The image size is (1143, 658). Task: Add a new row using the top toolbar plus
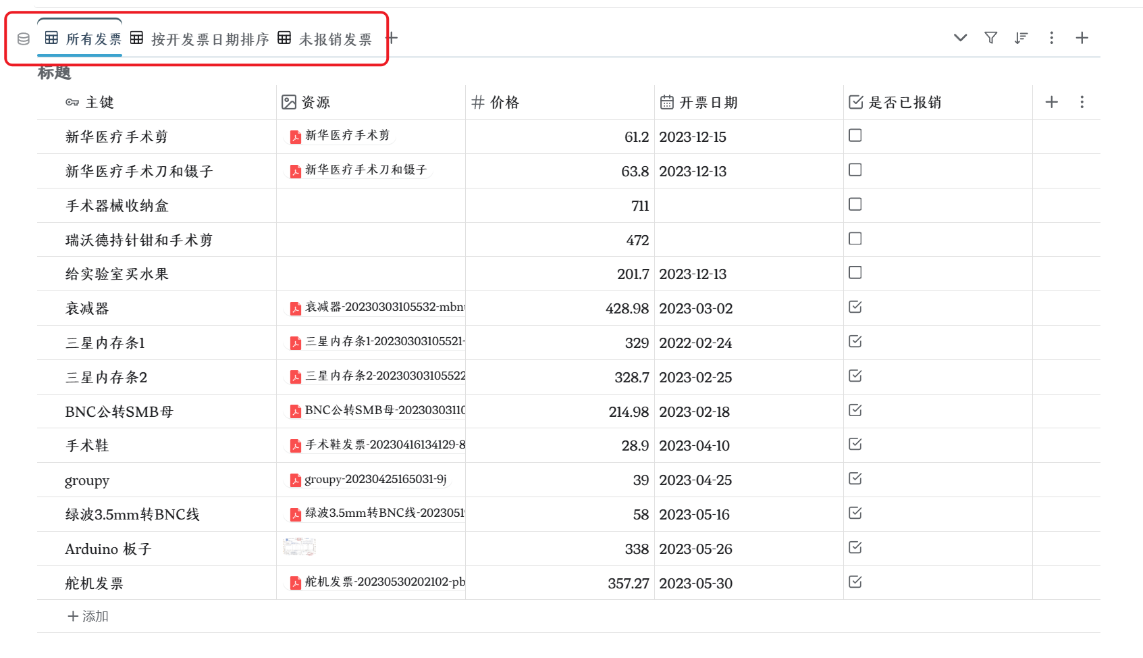click(1082, 38)
